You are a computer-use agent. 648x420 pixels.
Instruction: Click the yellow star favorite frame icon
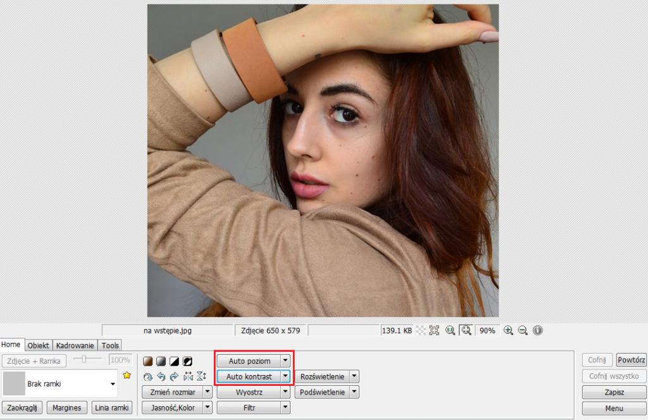(x=127, y=375)
